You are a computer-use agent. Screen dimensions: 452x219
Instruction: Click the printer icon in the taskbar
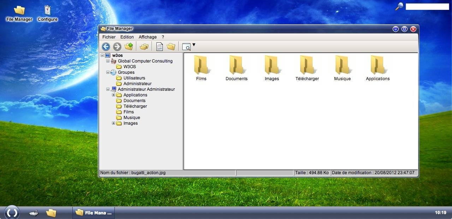pos(33,212)
